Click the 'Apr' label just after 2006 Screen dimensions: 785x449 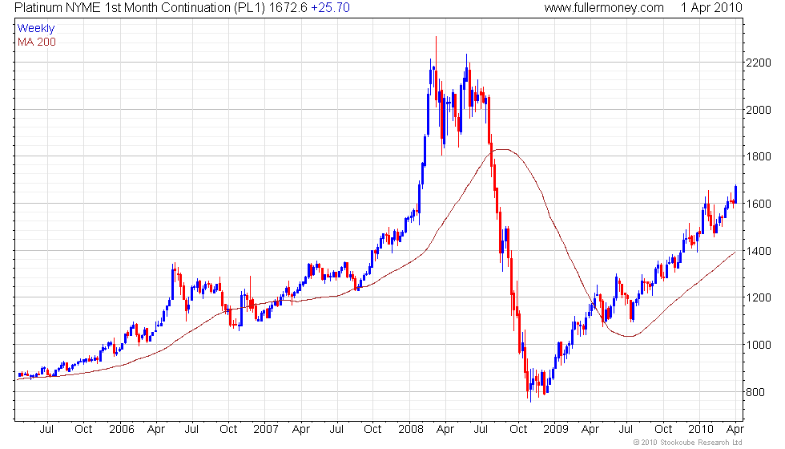(157, 430)
